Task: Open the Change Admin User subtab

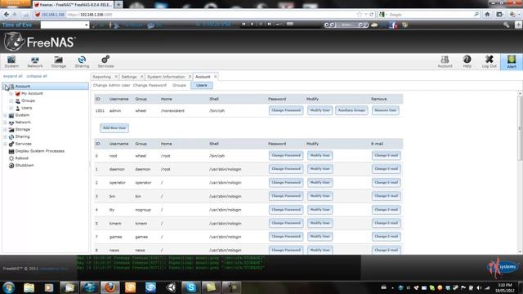Action: coord(111,85)
